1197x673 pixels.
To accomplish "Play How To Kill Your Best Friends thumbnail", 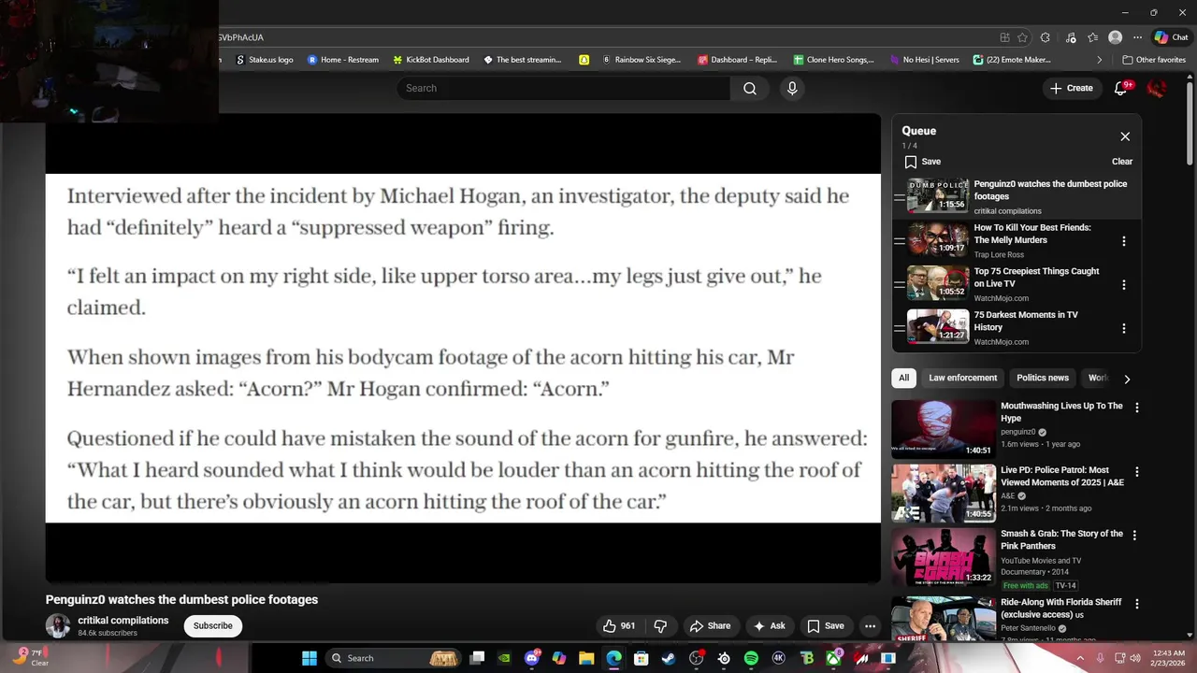I will point(938,240).
